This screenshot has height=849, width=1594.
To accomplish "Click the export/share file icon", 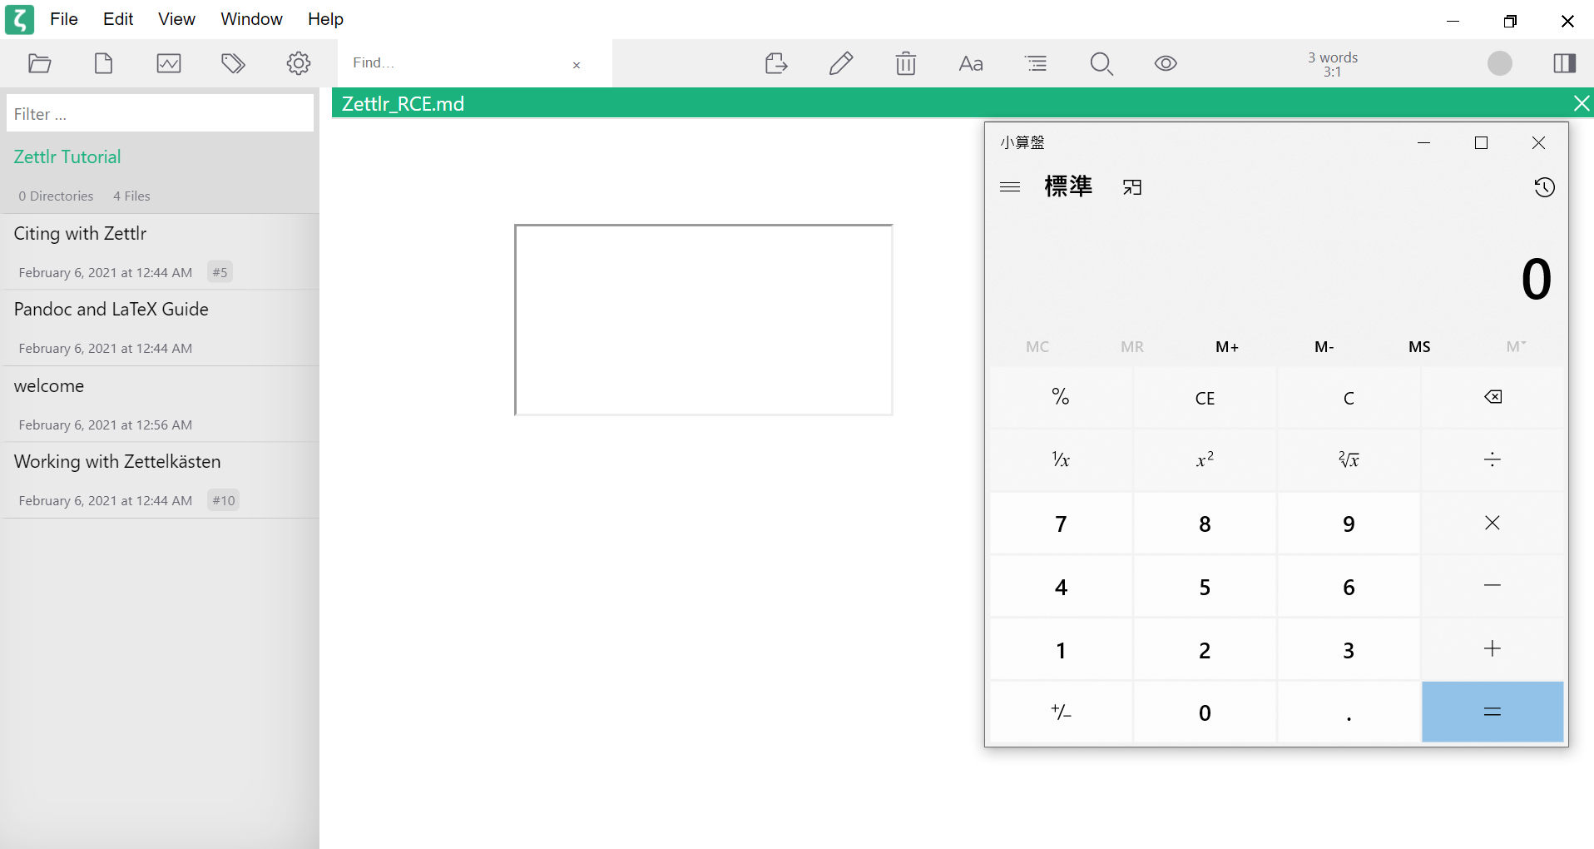I will coord(776,63).
